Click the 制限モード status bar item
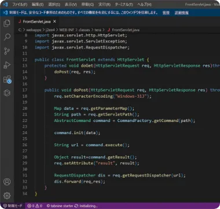 click(13, 206)
